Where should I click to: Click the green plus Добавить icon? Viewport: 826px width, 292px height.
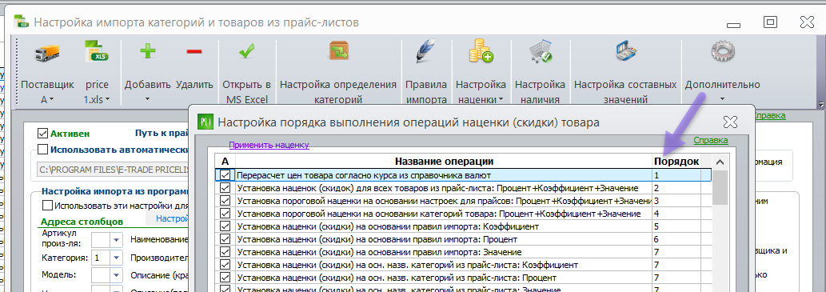point(147,51)
